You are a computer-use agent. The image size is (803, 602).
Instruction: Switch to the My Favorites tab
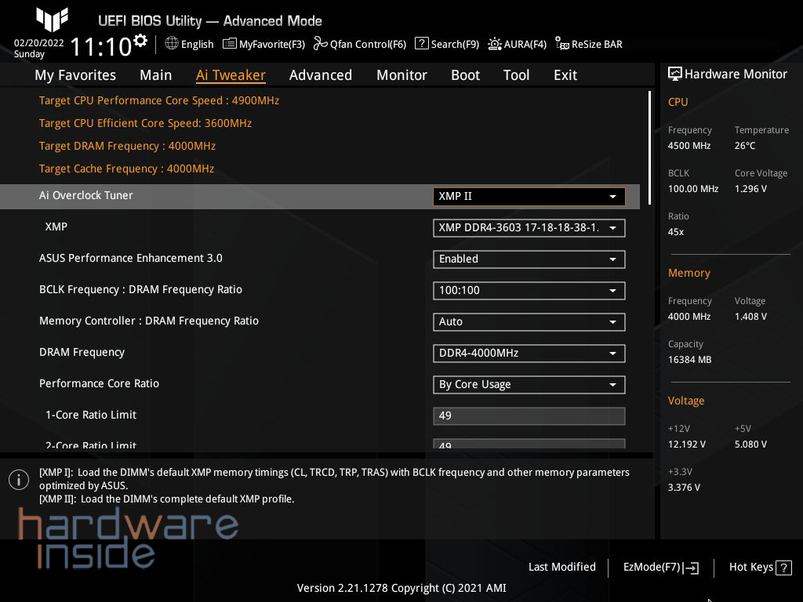(75, 75)
